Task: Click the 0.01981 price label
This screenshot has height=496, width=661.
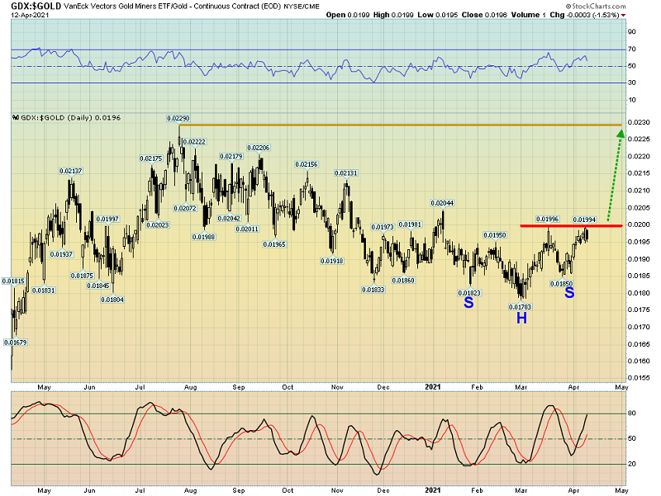Action: tap(410, 224)
